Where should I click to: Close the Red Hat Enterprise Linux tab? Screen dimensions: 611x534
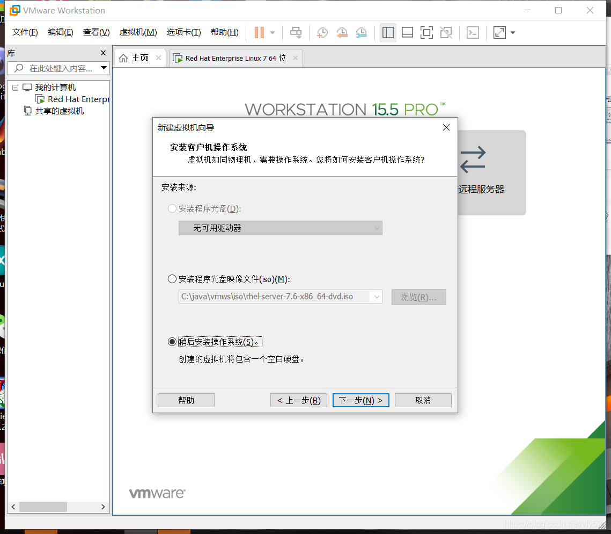click(x=296, y=58)
